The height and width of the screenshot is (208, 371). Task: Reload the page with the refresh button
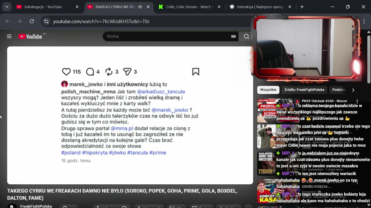tap(32, 21)
